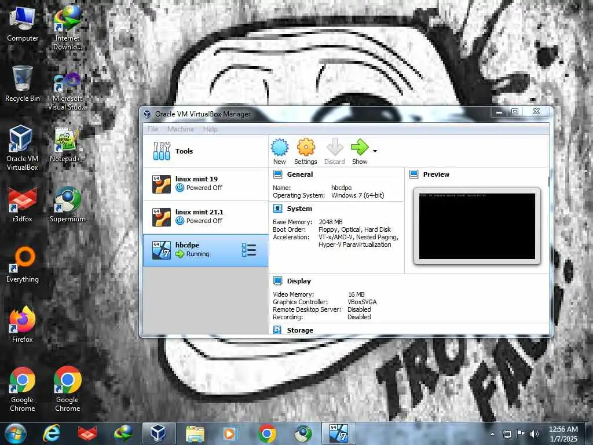The height and width of the screenshot is (445, 593).
Task: Open the Machine menu
Action: point(181,129)
